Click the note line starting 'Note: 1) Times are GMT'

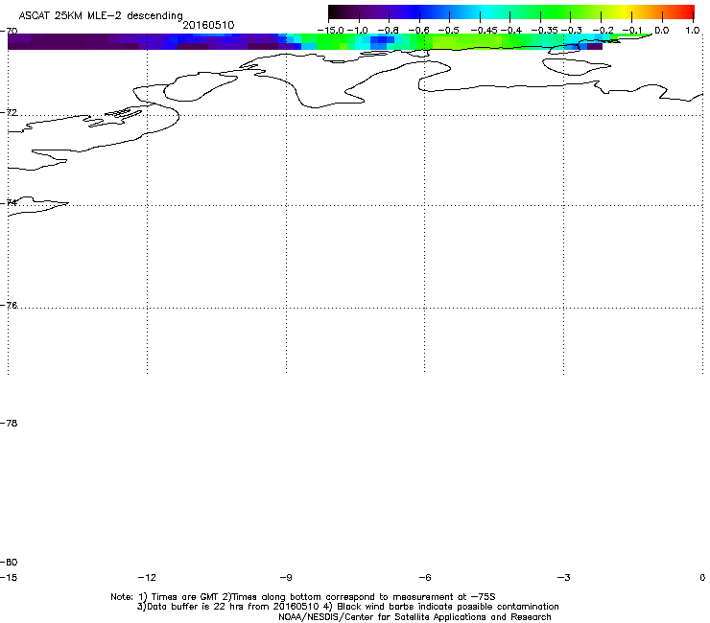(303, 597)
